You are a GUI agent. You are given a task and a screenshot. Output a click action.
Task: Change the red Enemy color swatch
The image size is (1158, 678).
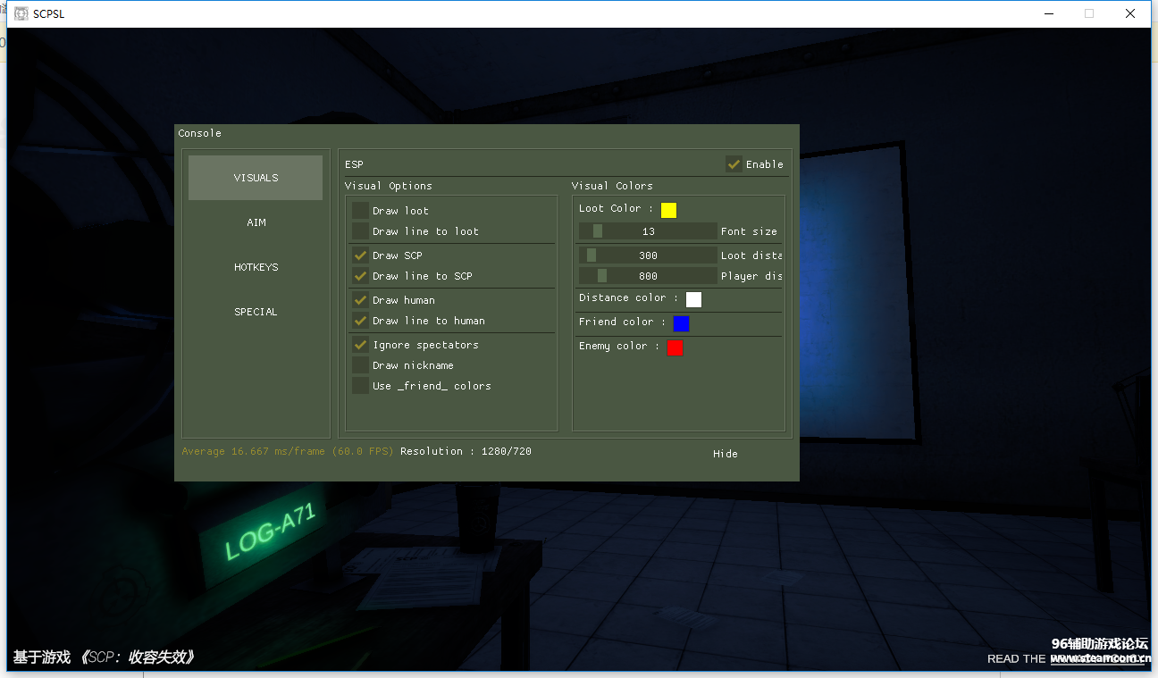click(x=675, y=347)
